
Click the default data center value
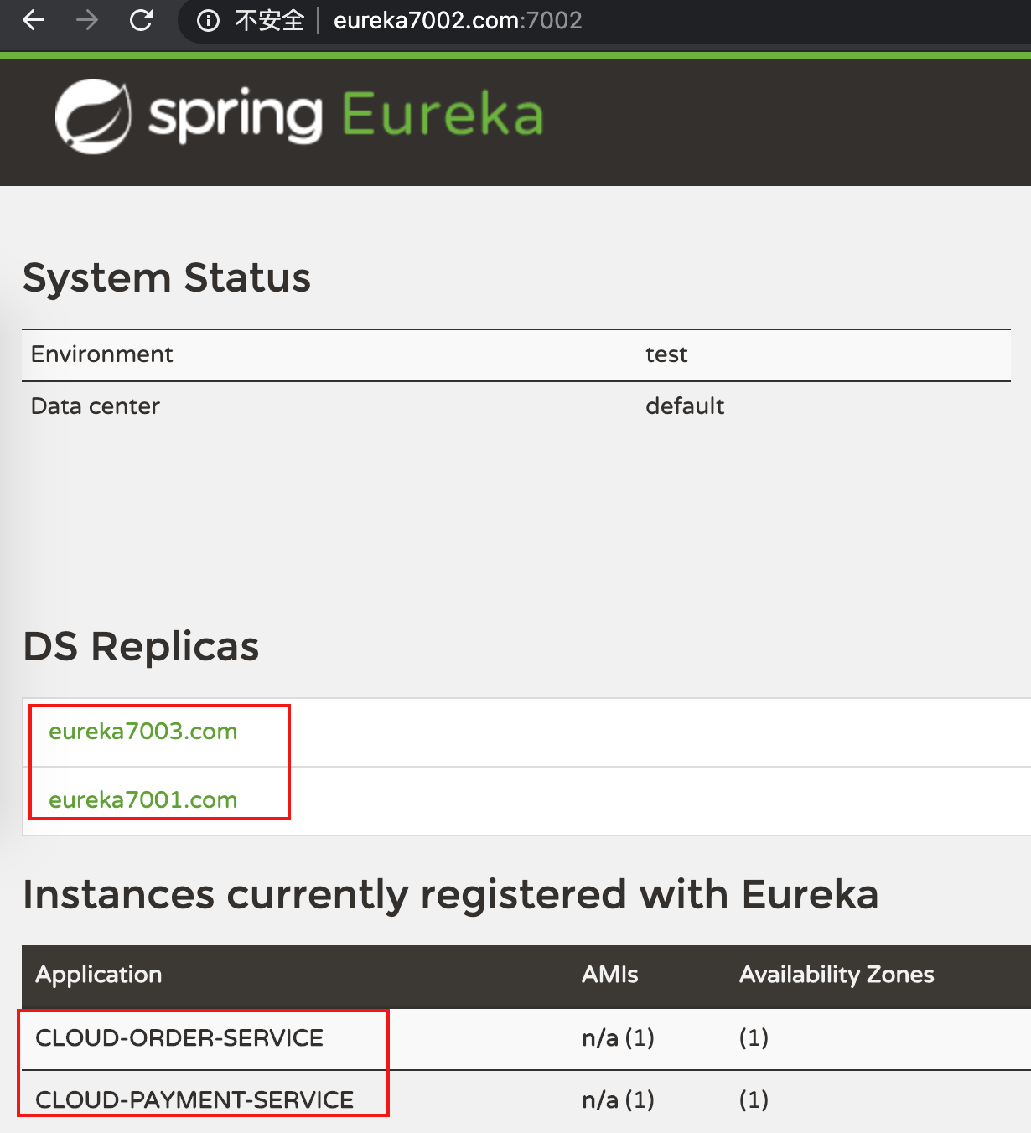click(x=685, y=406)
